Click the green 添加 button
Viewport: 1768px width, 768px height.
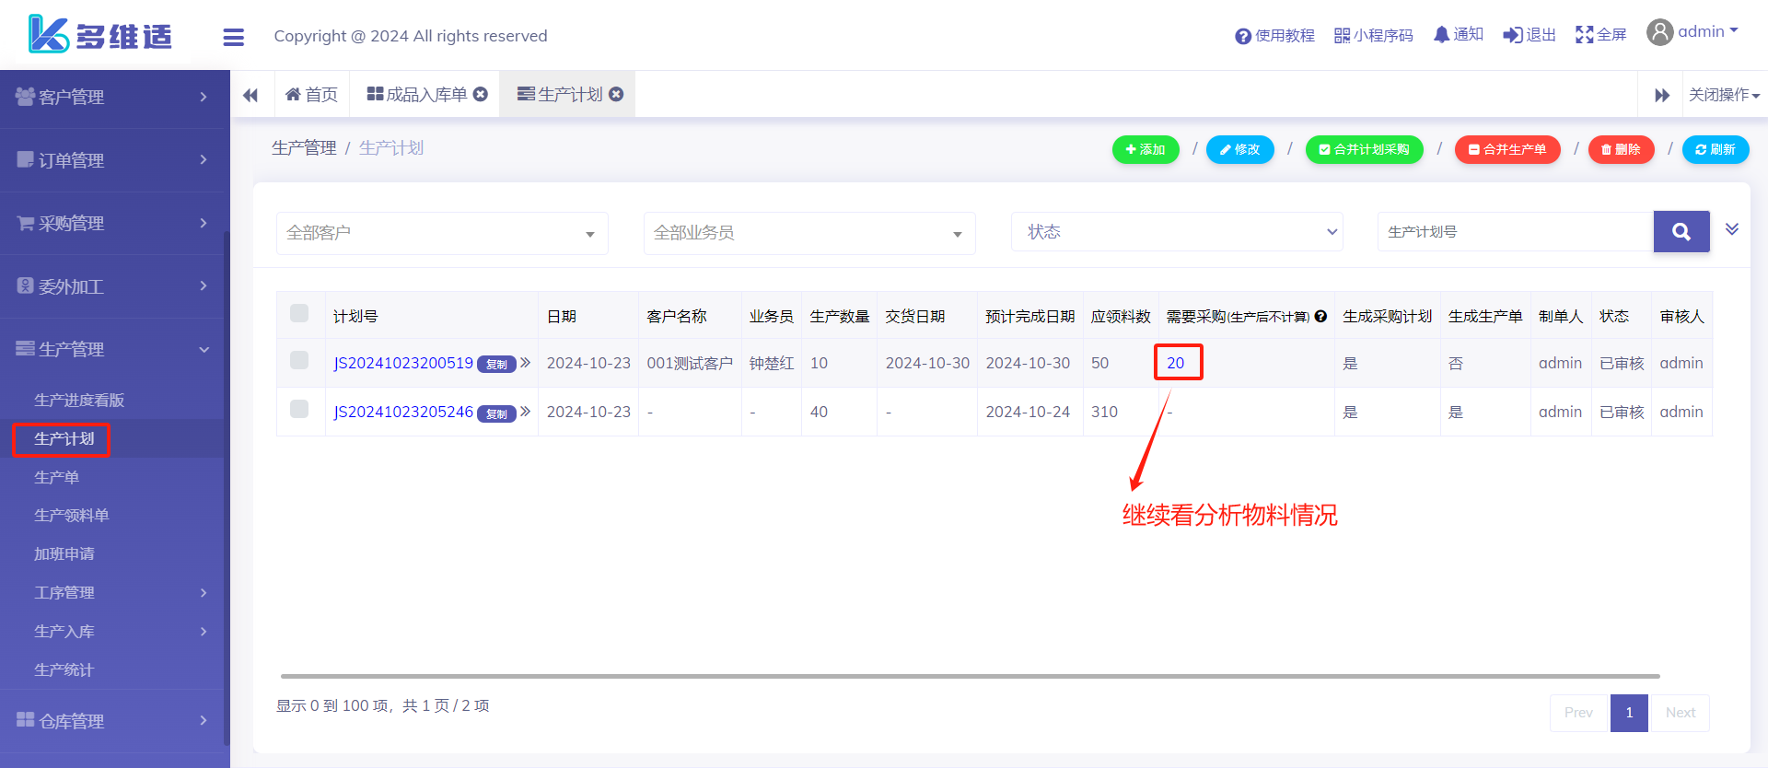coord(1146,149)
